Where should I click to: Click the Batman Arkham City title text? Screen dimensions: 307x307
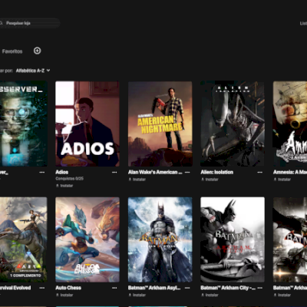[x=228, y=288]
